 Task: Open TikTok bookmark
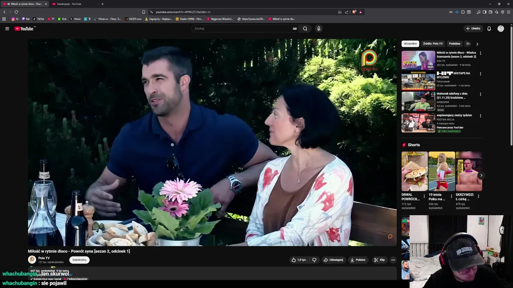click(x=38, y=19)
